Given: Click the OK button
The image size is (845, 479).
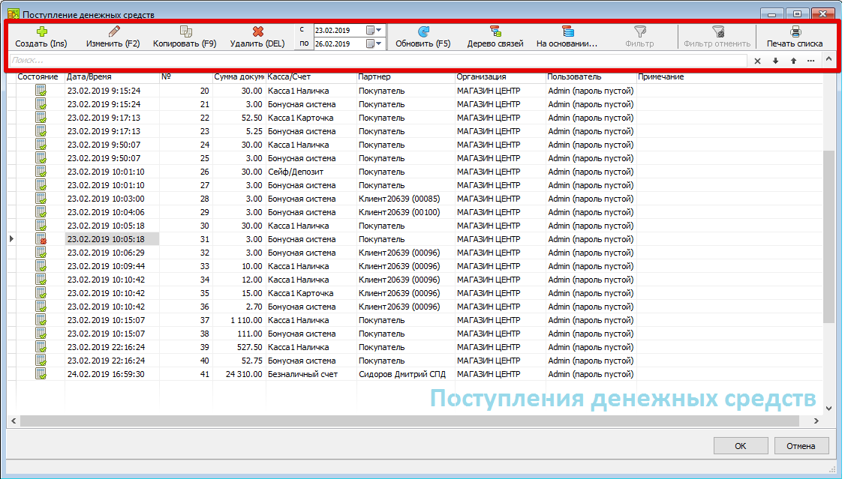Looking at the screenshot, I should coord(741,445).
